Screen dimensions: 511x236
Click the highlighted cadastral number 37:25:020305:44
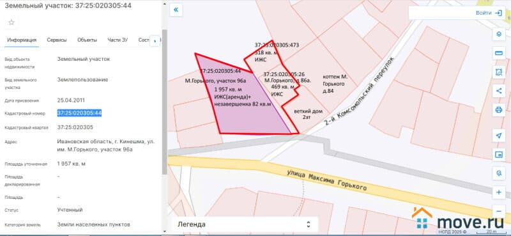point(79,113)
